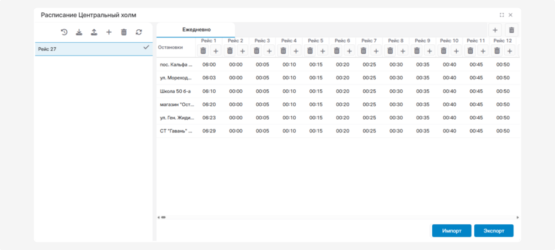Delete Рейс 1 column with trash icon
This screenshot has width=555, height=250.
[x=203, y=51]
